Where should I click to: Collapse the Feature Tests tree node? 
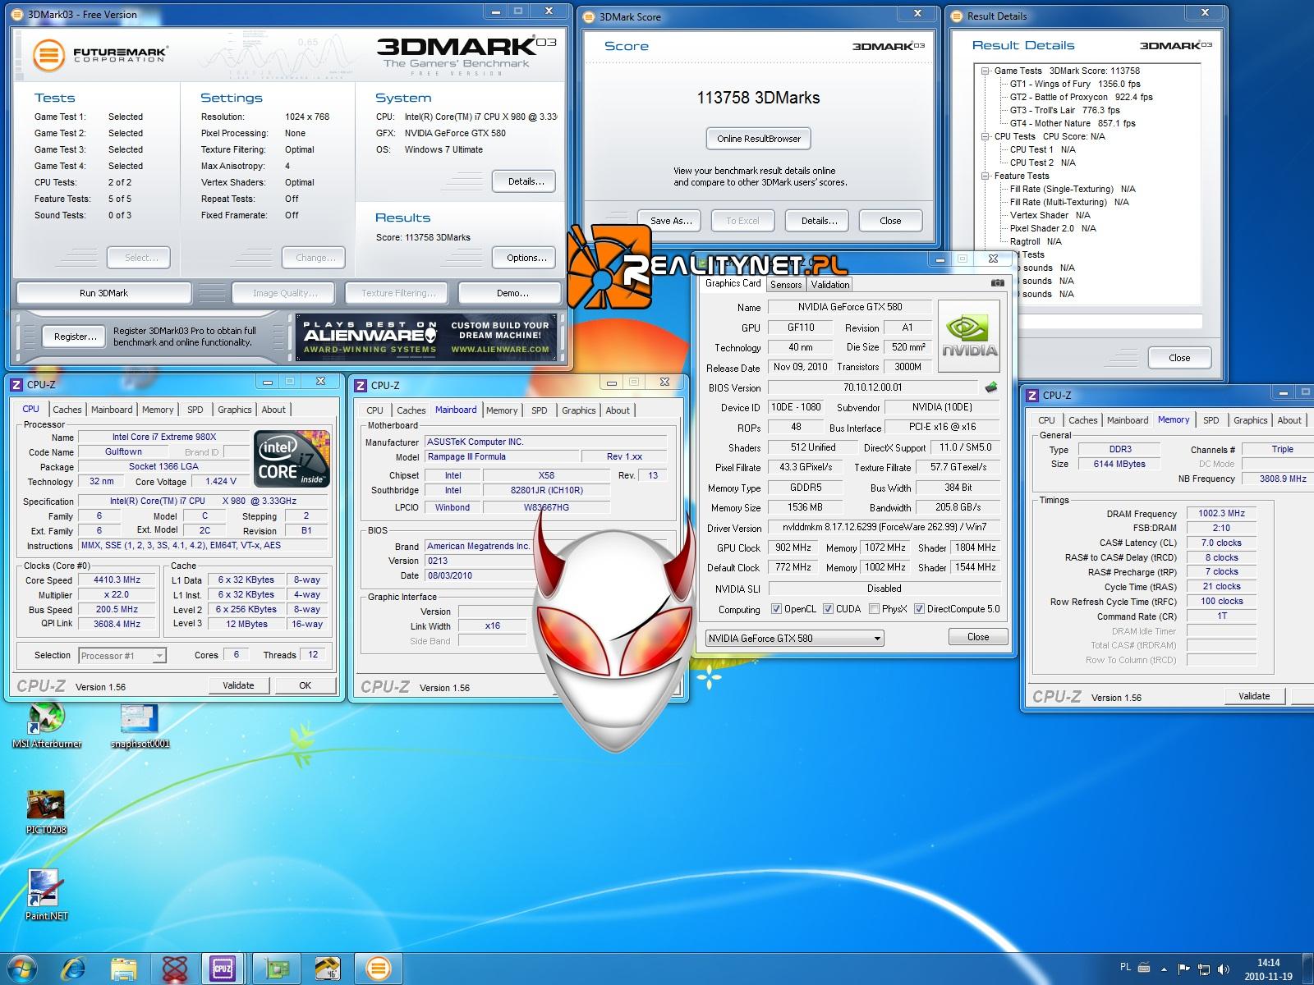click(985, 176)
